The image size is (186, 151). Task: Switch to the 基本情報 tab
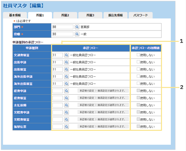pos(15,15)
